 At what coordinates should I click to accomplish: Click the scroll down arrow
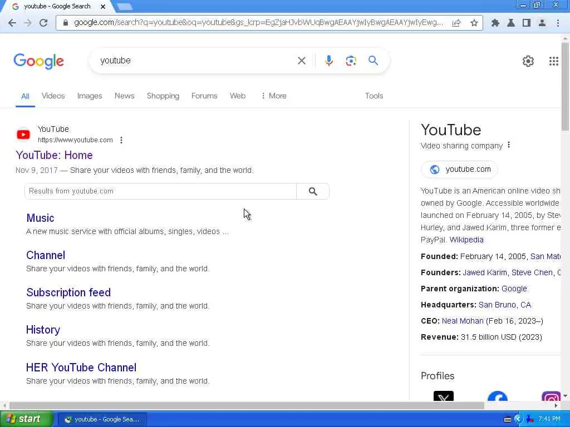[565, 396]
